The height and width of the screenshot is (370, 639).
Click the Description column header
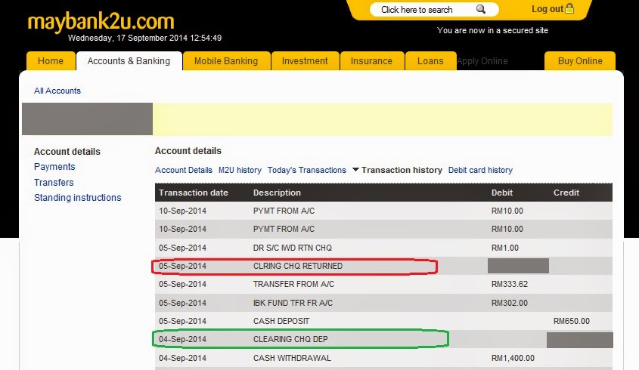tap(277, 193)
